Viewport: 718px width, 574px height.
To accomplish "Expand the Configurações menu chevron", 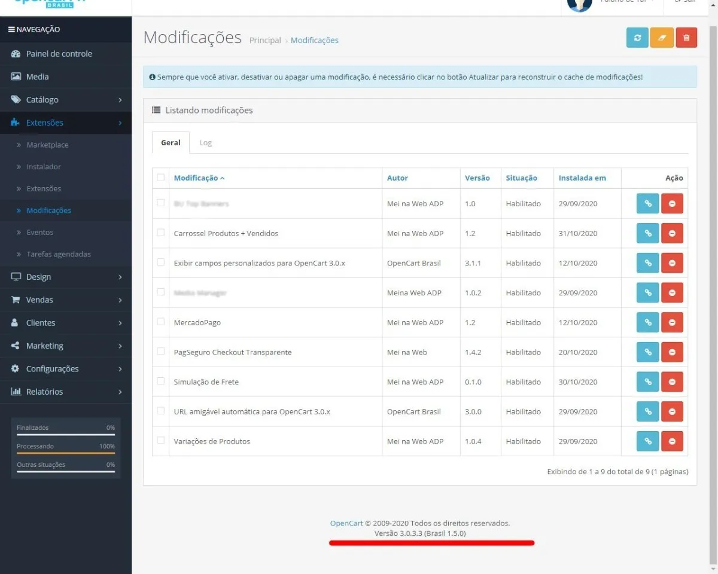I will coord(120,369).
